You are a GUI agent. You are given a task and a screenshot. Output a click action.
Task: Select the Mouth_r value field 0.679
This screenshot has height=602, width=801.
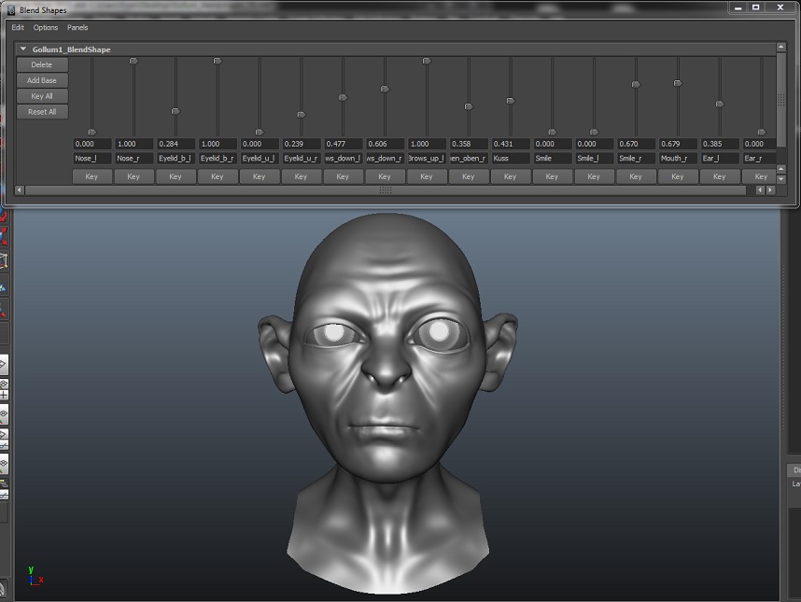point(679,144)
